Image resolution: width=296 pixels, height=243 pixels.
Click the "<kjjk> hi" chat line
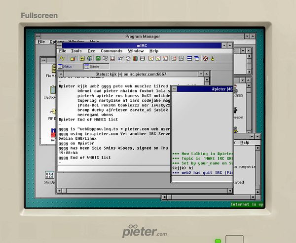[183, 168]
